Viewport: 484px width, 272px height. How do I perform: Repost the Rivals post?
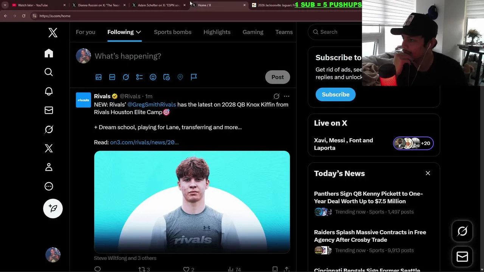coord(142,269)
